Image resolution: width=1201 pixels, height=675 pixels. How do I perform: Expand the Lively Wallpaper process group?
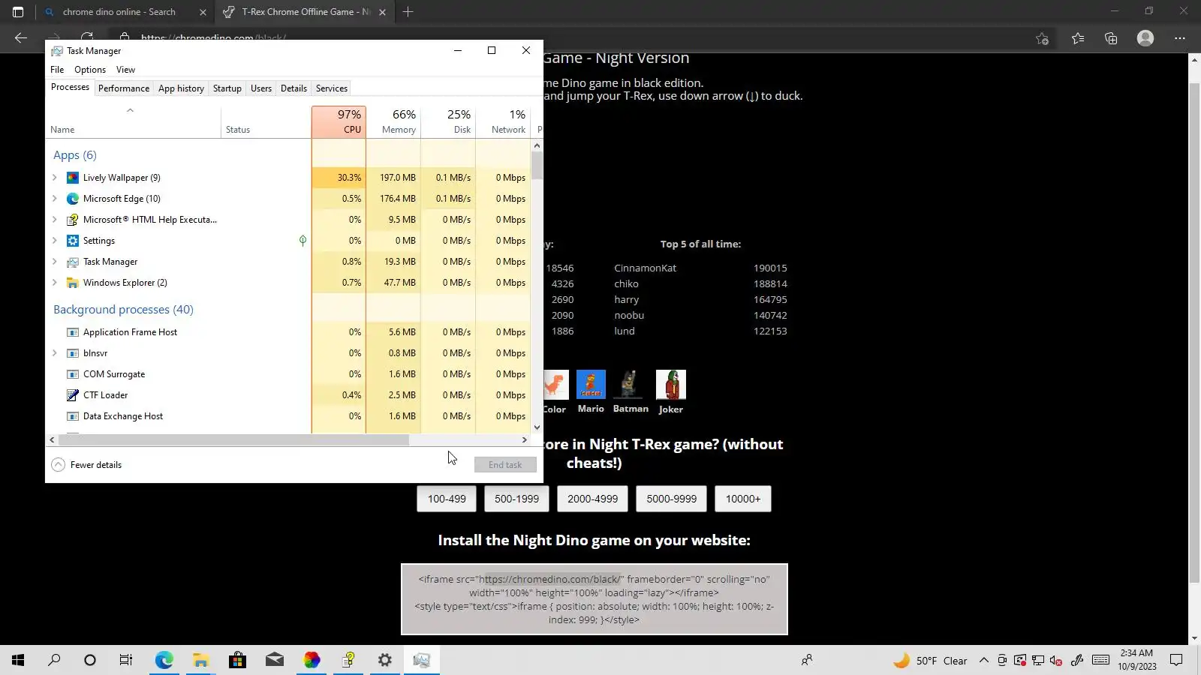tap(55, 178)
